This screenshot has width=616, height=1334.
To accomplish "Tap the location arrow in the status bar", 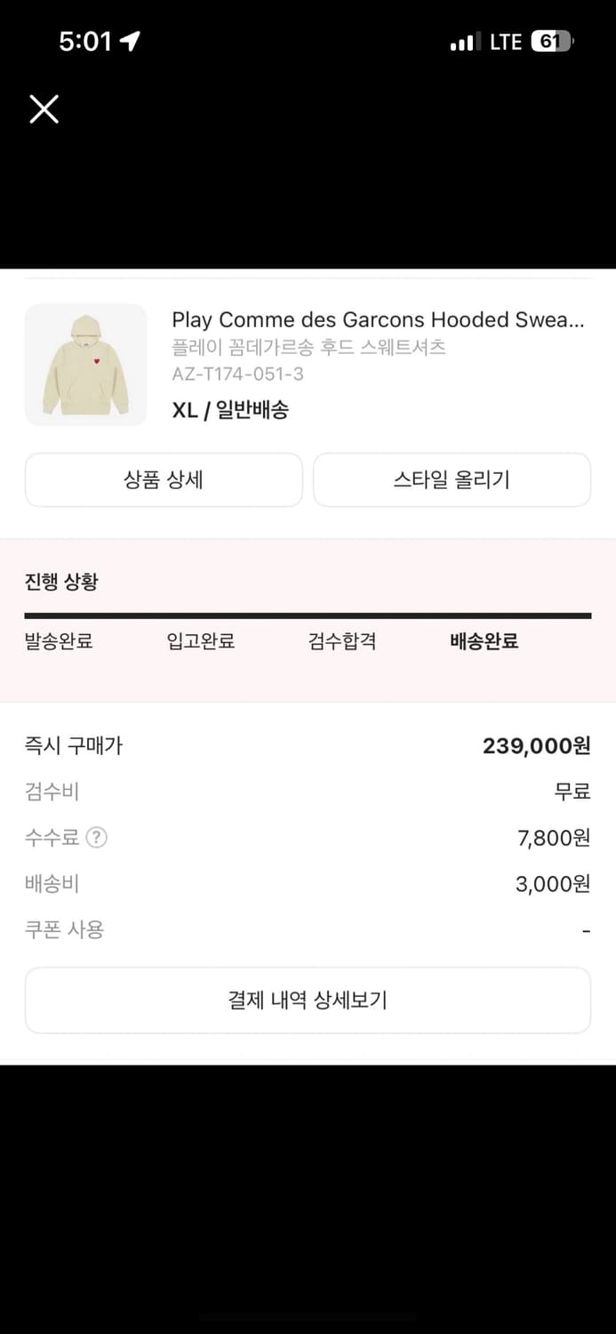I will point(128,39).
